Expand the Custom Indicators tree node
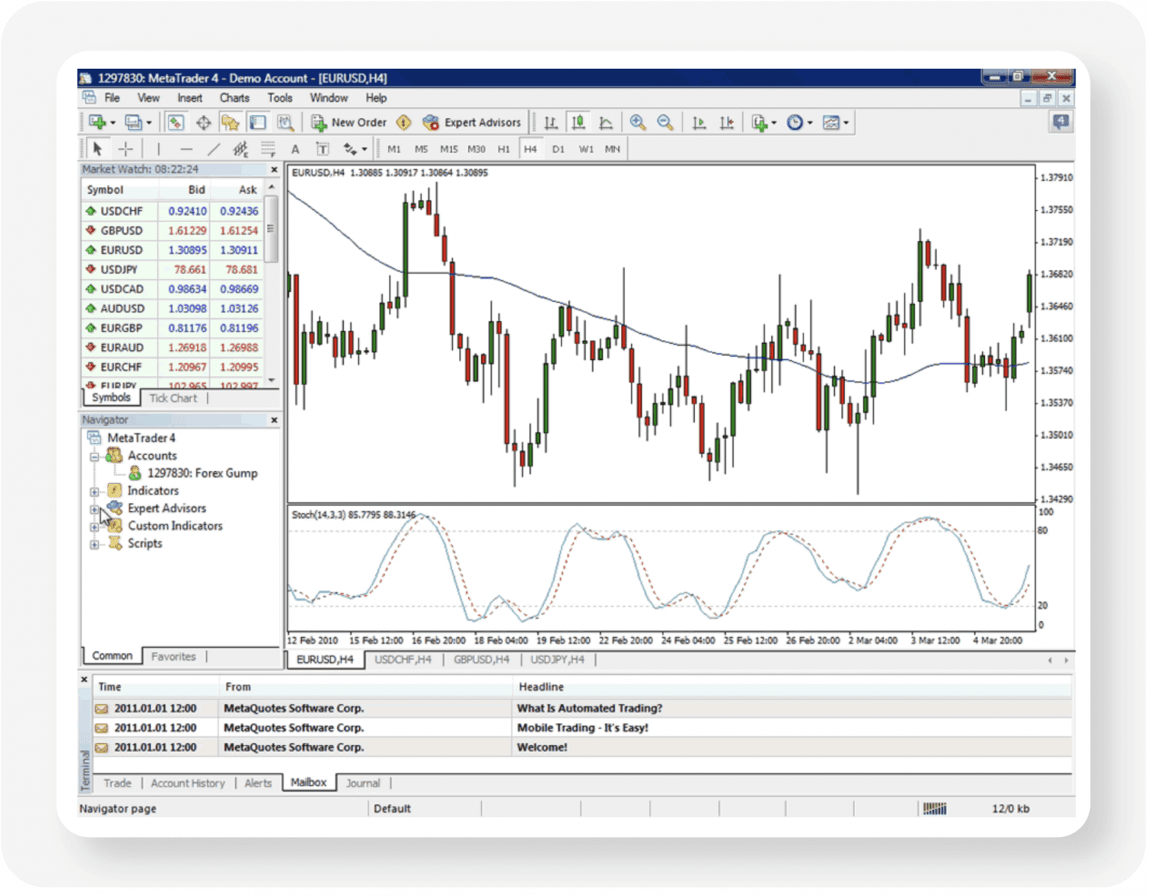This screenshot has height=896, width=1149. (94, 527)
